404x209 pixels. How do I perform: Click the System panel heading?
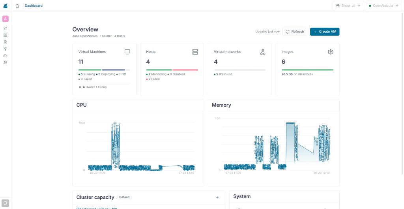pos(242,196)
